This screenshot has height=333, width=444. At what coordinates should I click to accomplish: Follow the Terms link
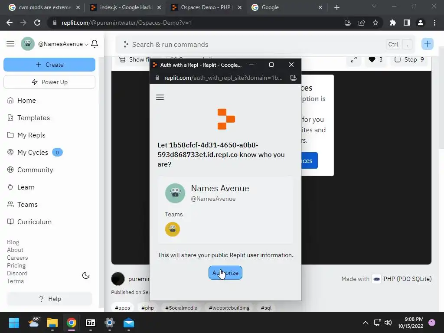pos(15,281)
